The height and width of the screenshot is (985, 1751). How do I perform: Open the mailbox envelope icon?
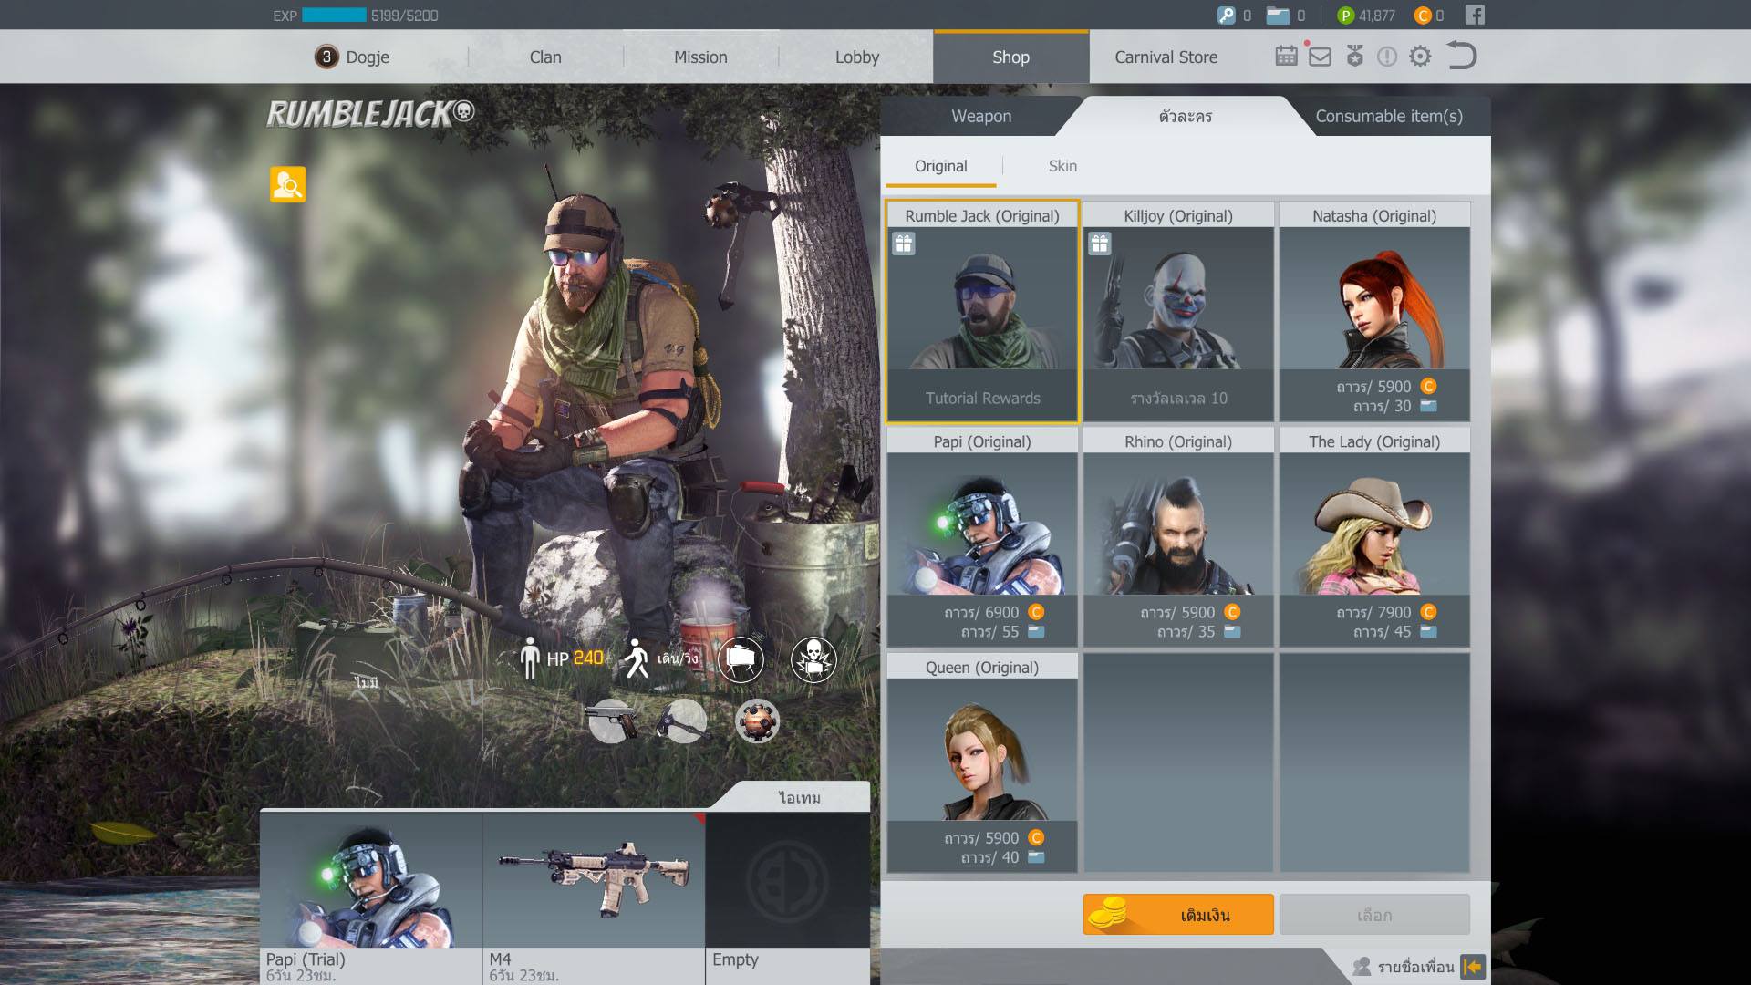tap(1320, 57)
